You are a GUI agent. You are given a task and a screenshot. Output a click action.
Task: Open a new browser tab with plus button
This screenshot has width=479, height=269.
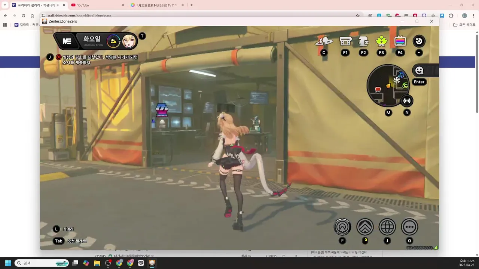tap(192, 5)
